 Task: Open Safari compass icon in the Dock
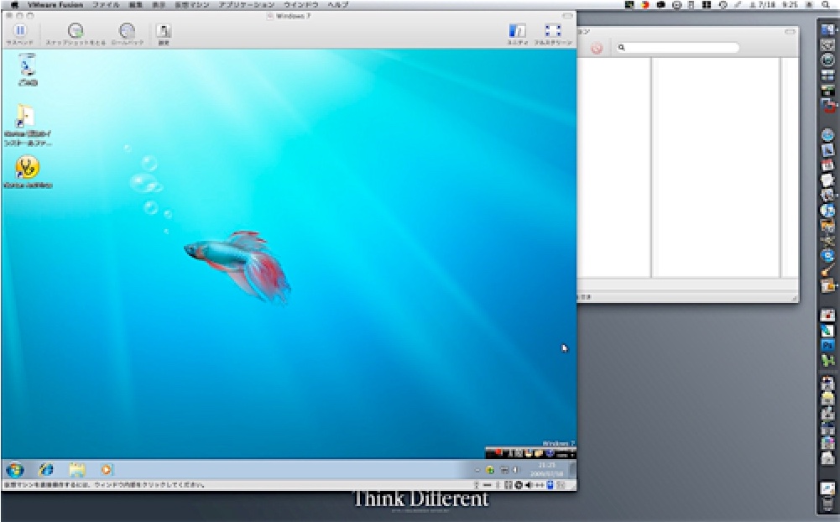[x=828, y=134]
